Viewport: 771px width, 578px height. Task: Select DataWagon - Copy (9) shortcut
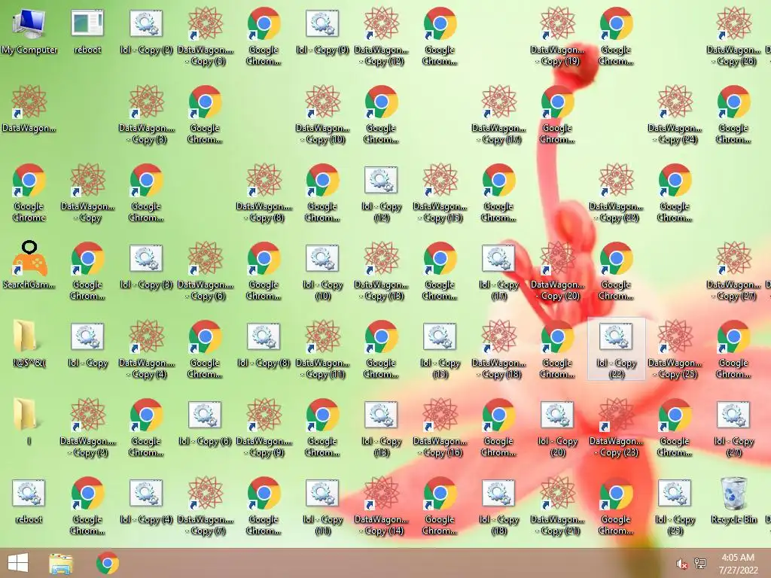click(x=264, y=428)
